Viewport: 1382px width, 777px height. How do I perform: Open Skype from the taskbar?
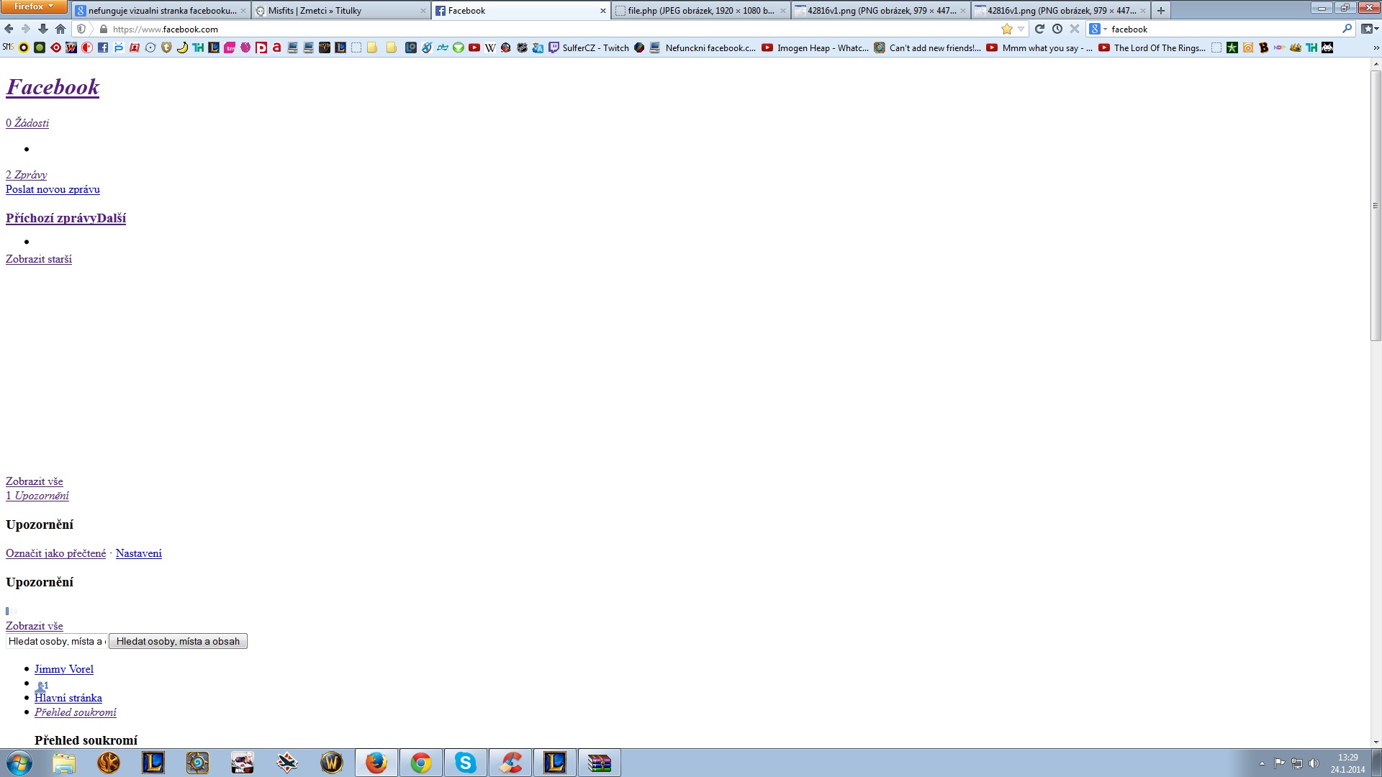(465, 763)
